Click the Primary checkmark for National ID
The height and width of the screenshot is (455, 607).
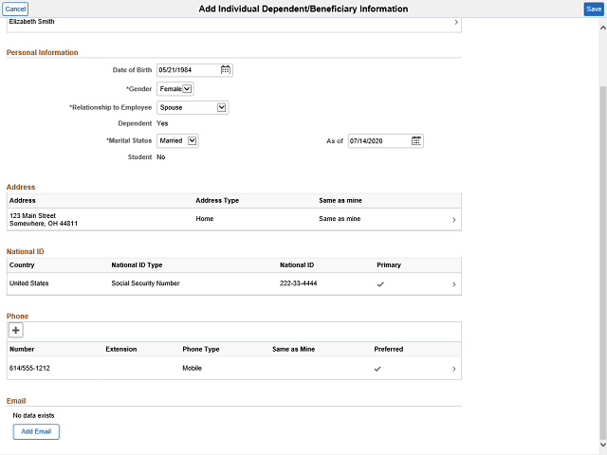pos(380,284)
